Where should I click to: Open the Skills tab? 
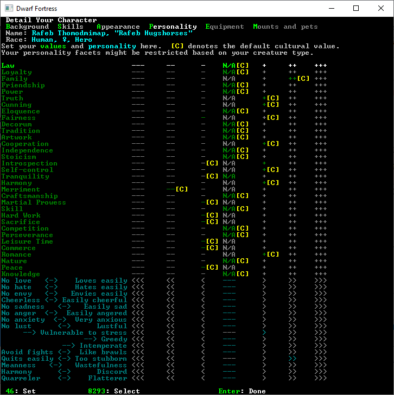pyautogui.click(x=71, y=27)
